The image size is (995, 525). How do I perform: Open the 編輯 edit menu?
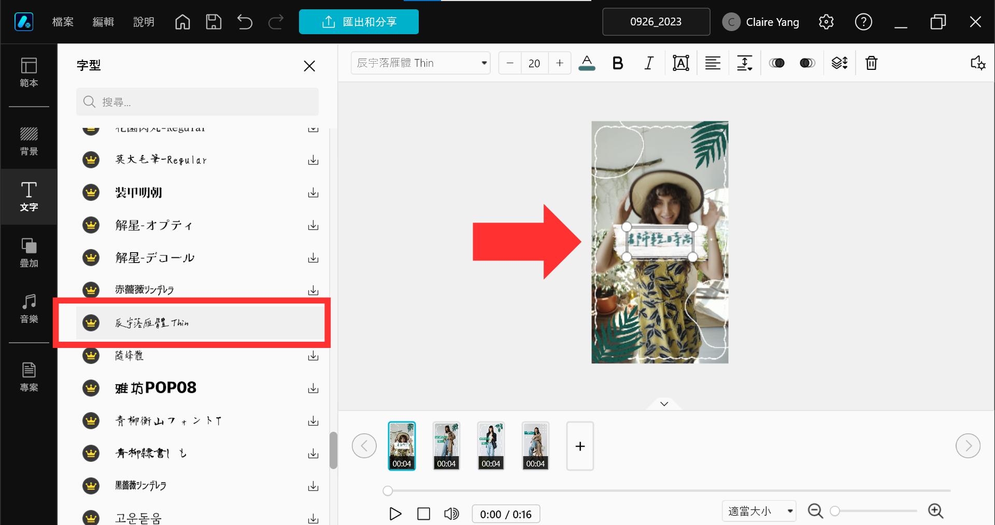103,22
